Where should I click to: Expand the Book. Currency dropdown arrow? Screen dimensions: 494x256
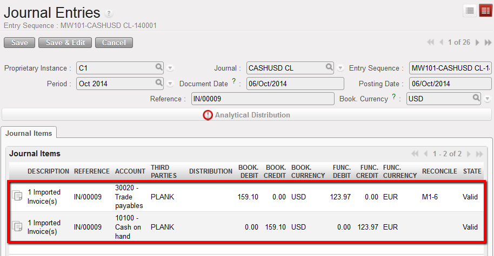click(487, 99)
